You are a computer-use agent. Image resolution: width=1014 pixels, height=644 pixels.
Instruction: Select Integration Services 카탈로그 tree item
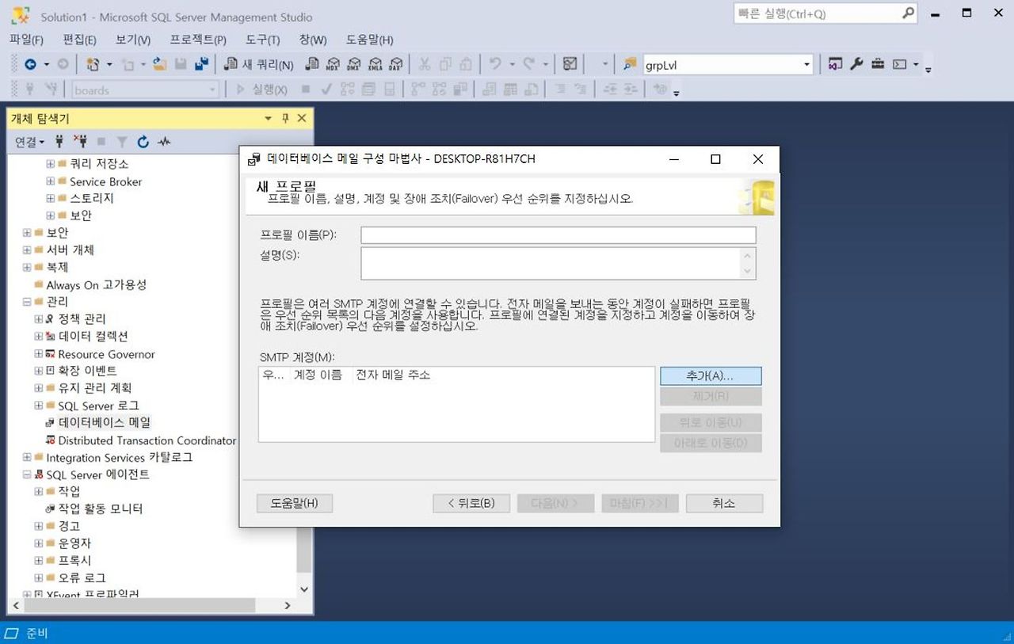(x=119, y=458)
